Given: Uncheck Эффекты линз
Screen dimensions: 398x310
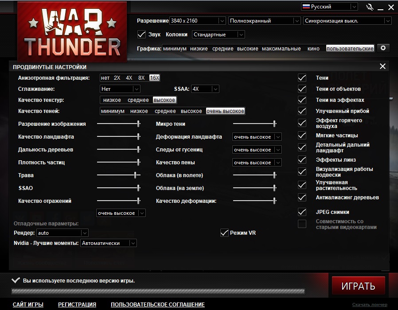Looking at the screenshot, I should 302,160.
